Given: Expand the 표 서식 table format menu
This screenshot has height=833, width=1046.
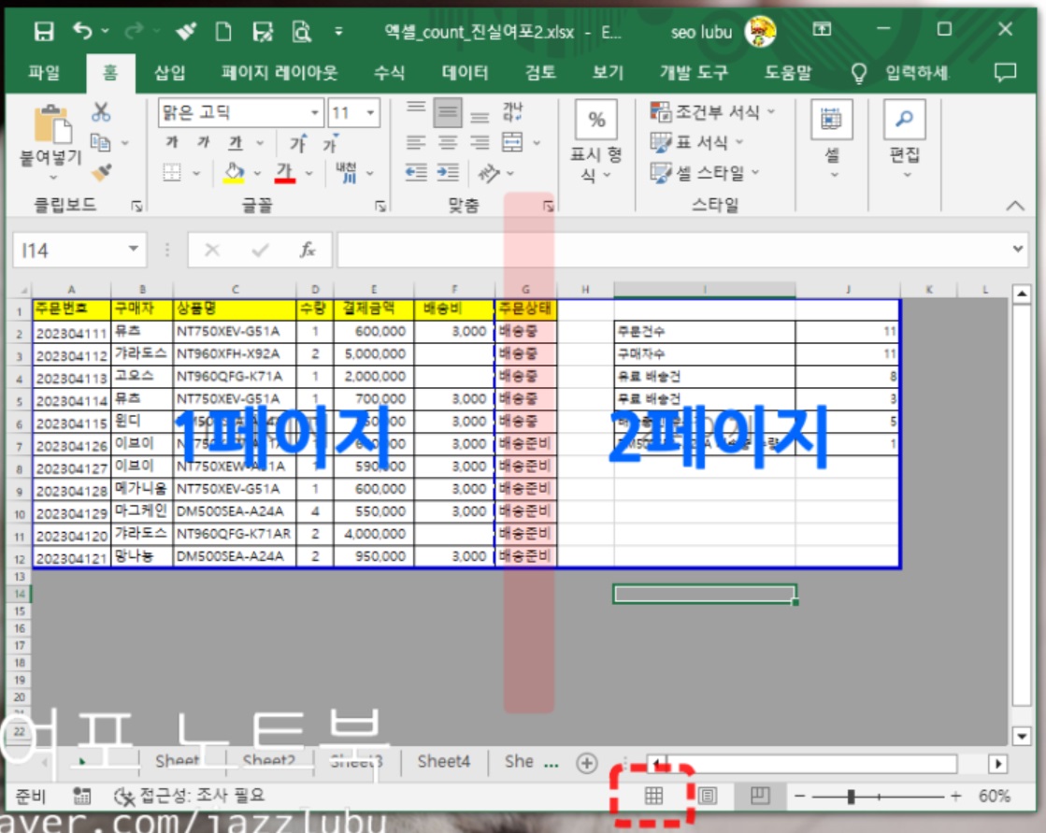Looking at the screenshot, I should pos(696,142).
